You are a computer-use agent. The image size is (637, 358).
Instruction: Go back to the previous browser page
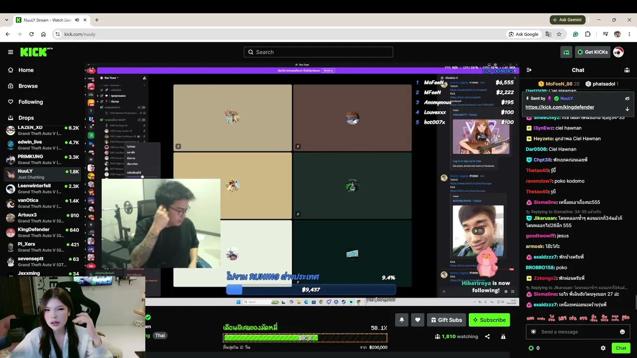7,34
